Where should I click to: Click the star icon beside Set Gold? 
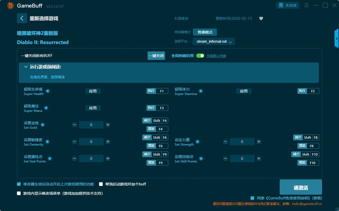coord(43,125)
